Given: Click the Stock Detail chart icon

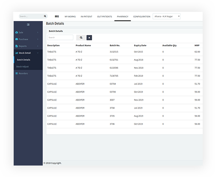Looking at the screenshot, I should tap(17, 53).
